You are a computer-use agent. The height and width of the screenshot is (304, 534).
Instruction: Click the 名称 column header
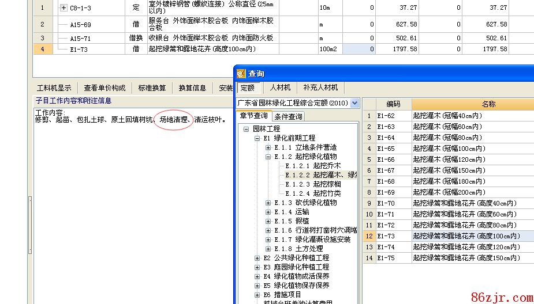488,104
